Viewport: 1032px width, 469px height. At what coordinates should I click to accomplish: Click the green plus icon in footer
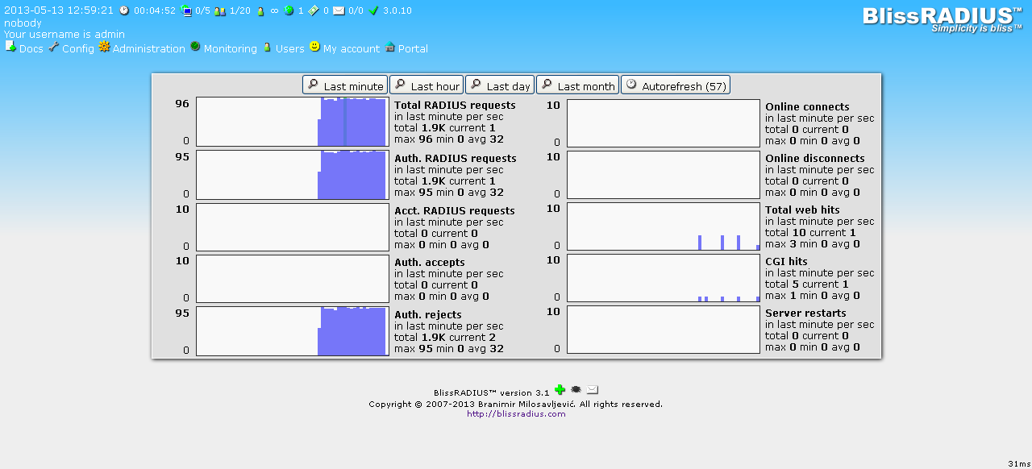pyautogui.click(x=560, y=390)
